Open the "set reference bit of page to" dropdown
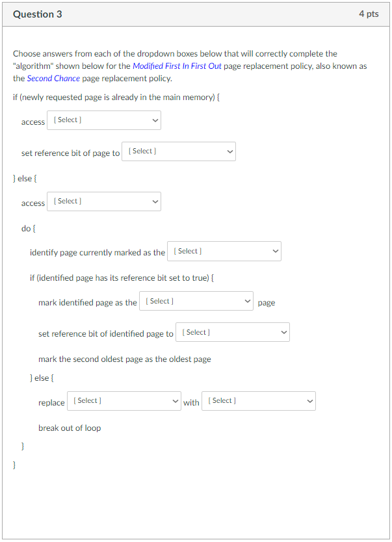Screen dimensions: 392x542 (x=178, y=151)
